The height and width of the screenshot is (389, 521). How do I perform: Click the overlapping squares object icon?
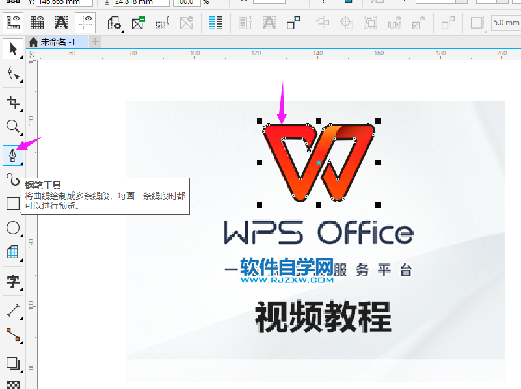[293, 23]
